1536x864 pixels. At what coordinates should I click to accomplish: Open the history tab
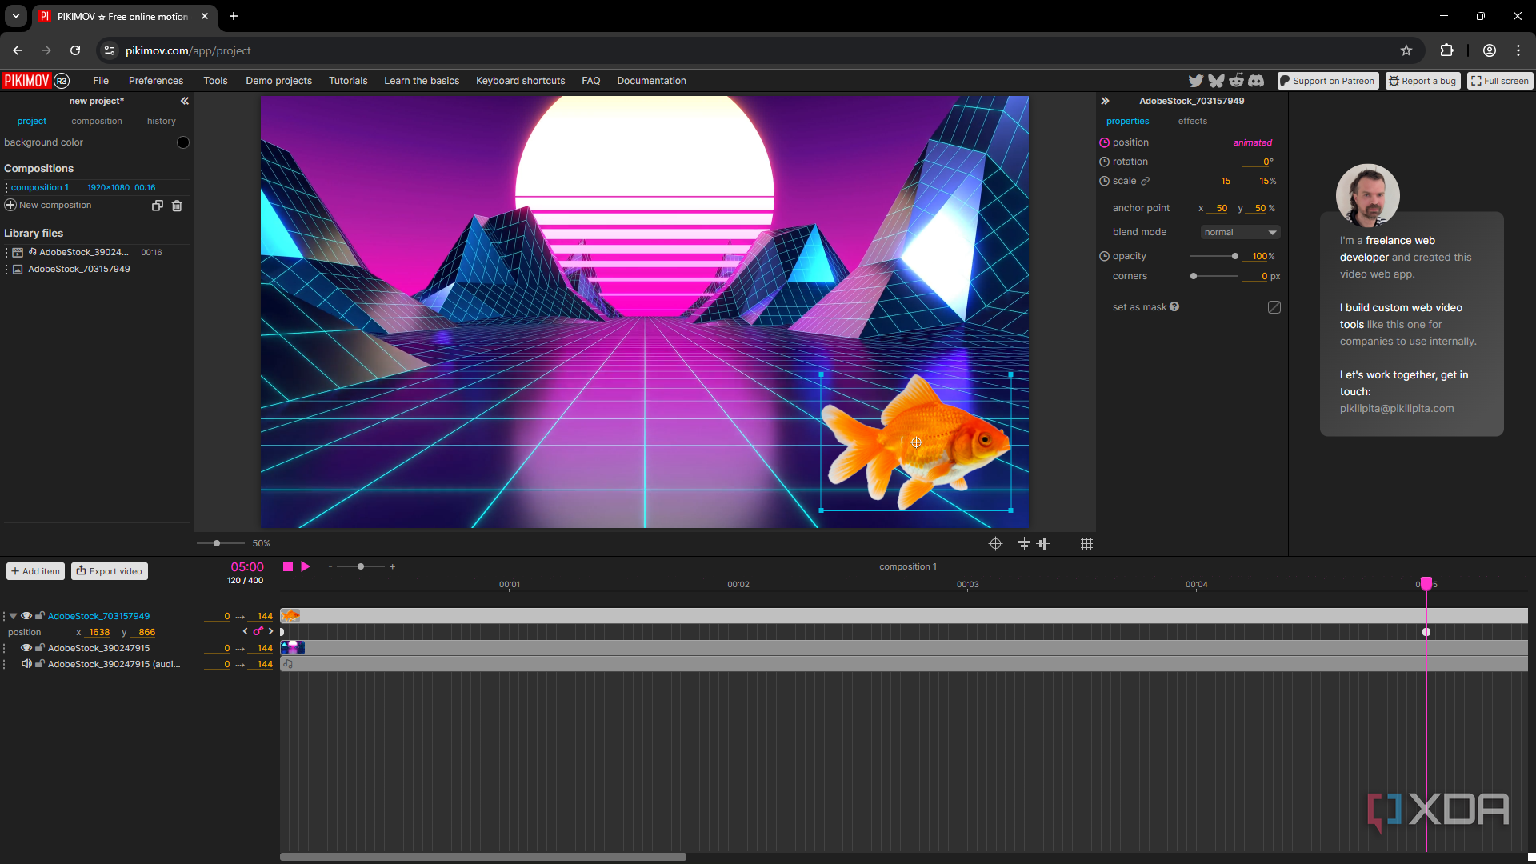162,122
